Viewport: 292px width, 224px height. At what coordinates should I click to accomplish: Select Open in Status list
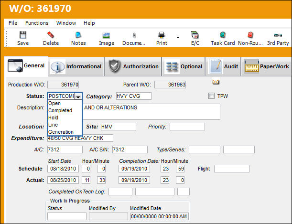tap(65, 103)
